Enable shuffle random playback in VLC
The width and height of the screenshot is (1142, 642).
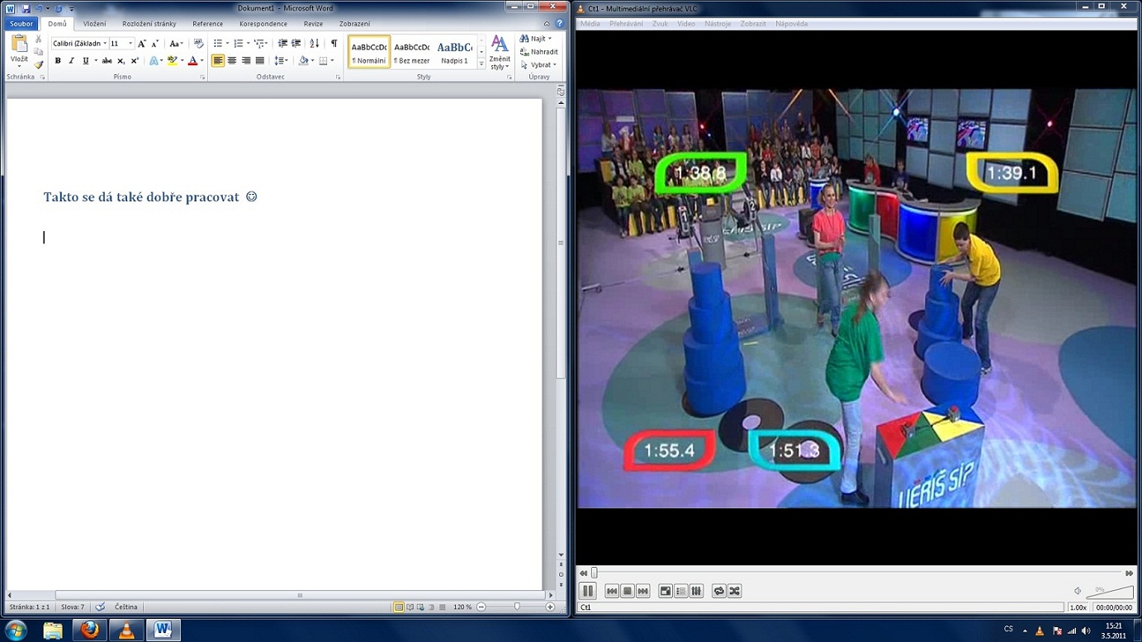(734, 591)
